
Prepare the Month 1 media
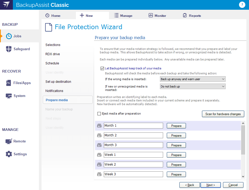(176, 126)
